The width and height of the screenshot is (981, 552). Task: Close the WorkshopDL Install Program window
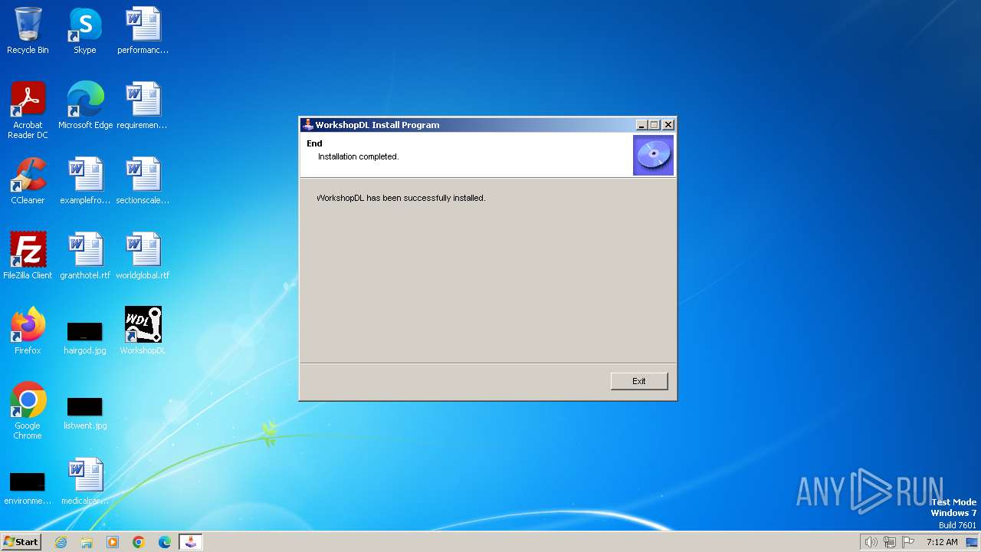click(x=668, y=125)
